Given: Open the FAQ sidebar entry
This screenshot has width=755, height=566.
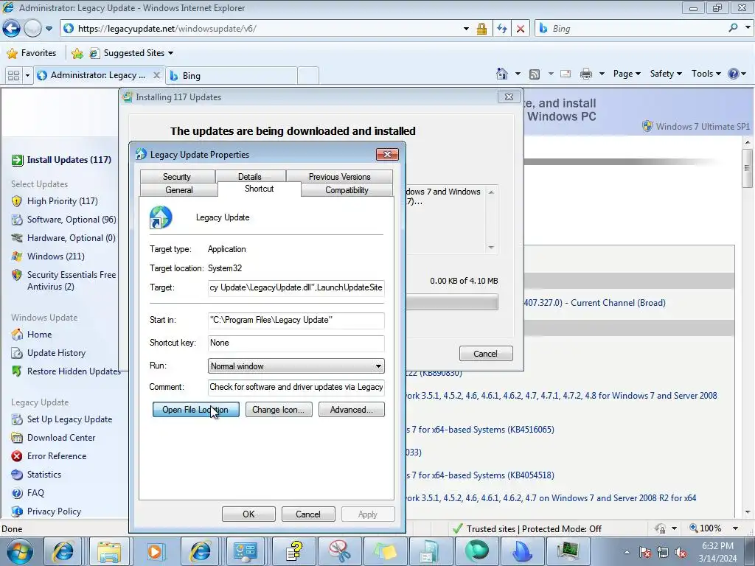Looking at the screenshot, I should point(35,493).
